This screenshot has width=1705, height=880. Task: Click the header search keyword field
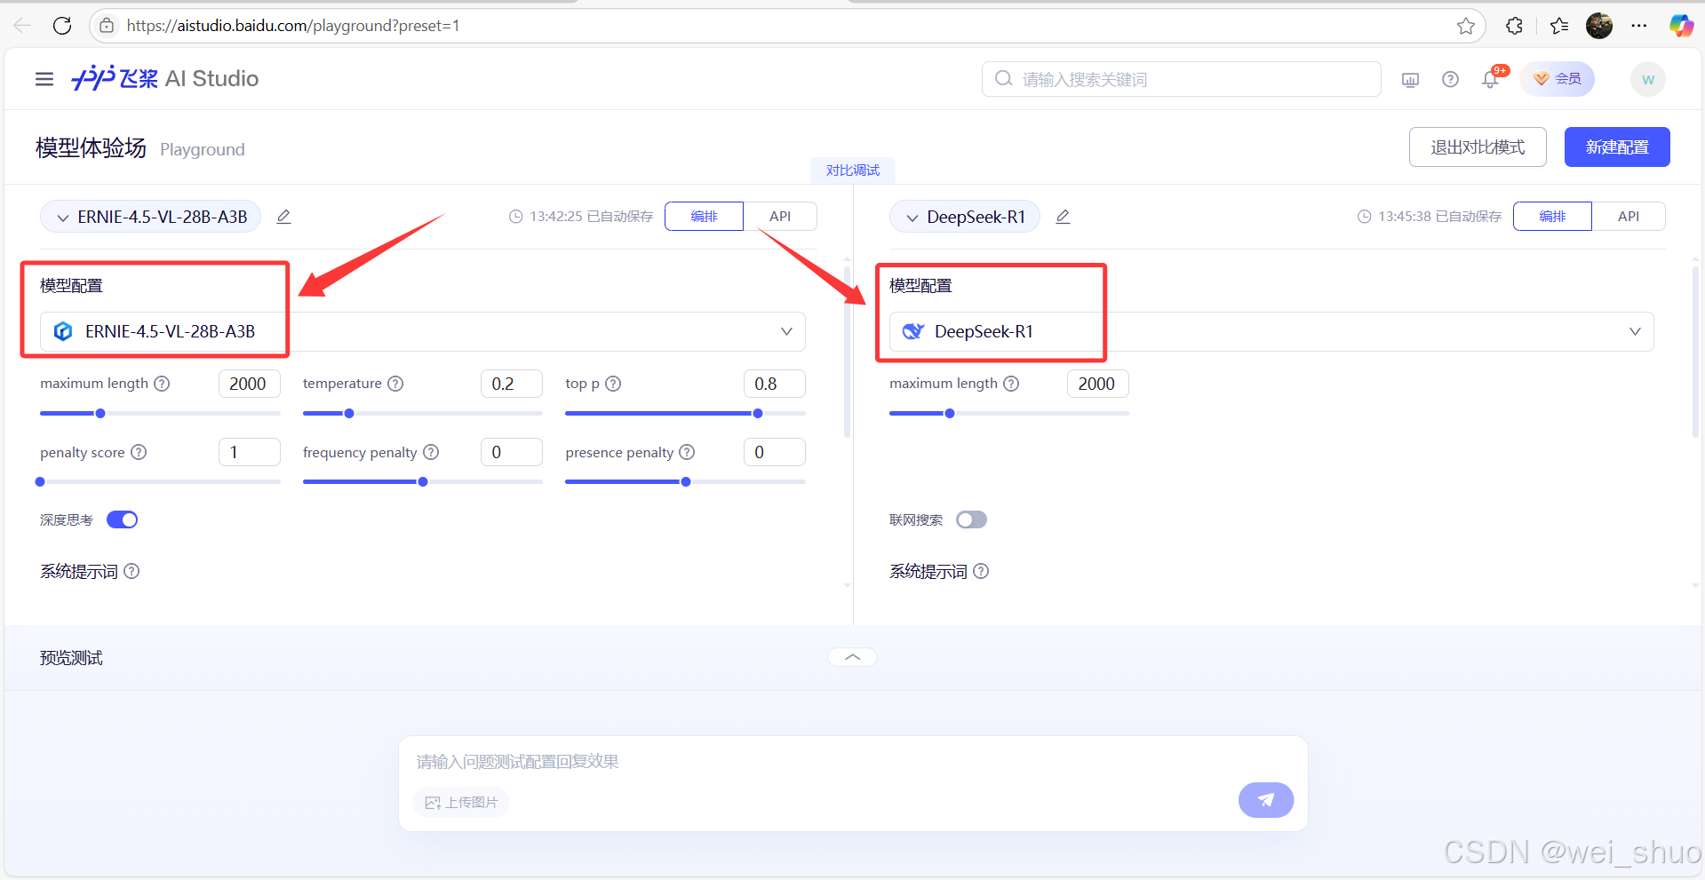[1182, 79]
